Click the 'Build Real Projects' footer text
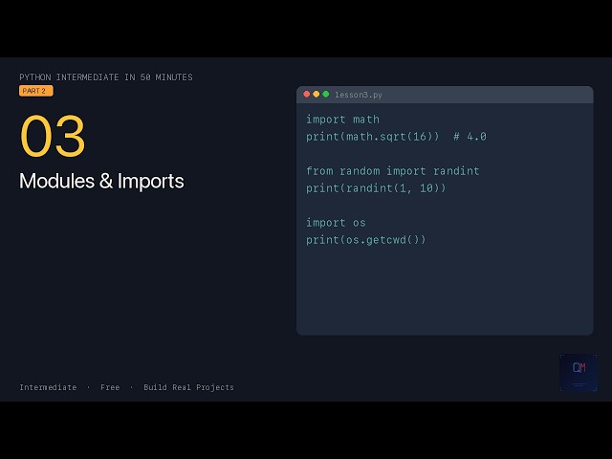The width and height of the screenshot is (612, 459). (188, 387)
